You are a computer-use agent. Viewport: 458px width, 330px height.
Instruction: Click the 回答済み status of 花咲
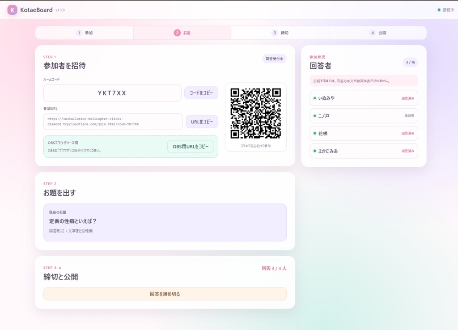[408, 133]
